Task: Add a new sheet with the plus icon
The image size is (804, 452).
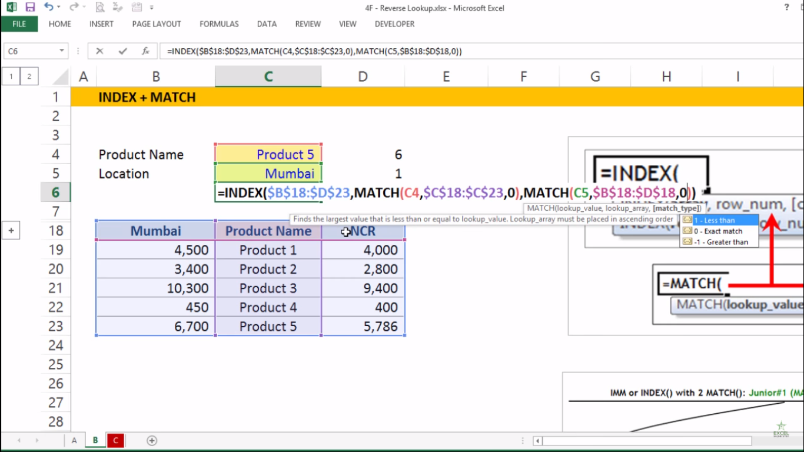Action: (x=152, y=440)
